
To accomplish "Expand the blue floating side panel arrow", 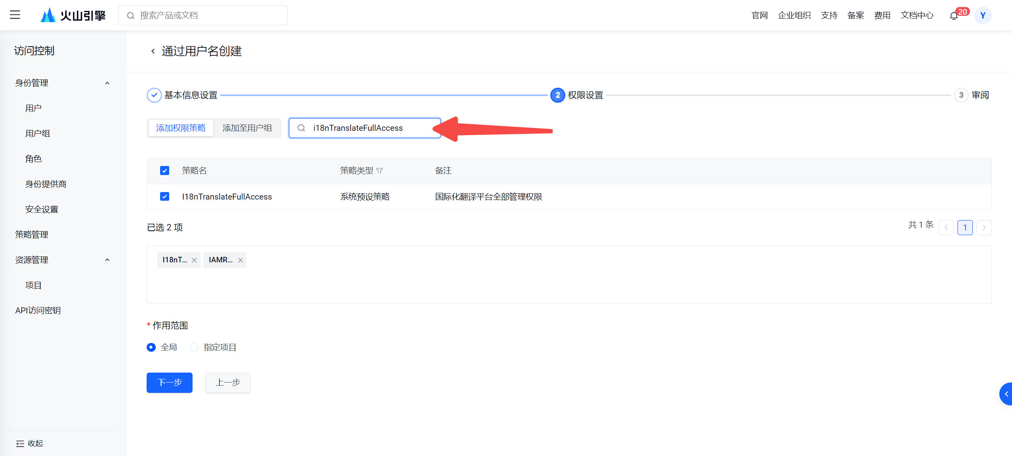I will click(x=1006, y=394).
